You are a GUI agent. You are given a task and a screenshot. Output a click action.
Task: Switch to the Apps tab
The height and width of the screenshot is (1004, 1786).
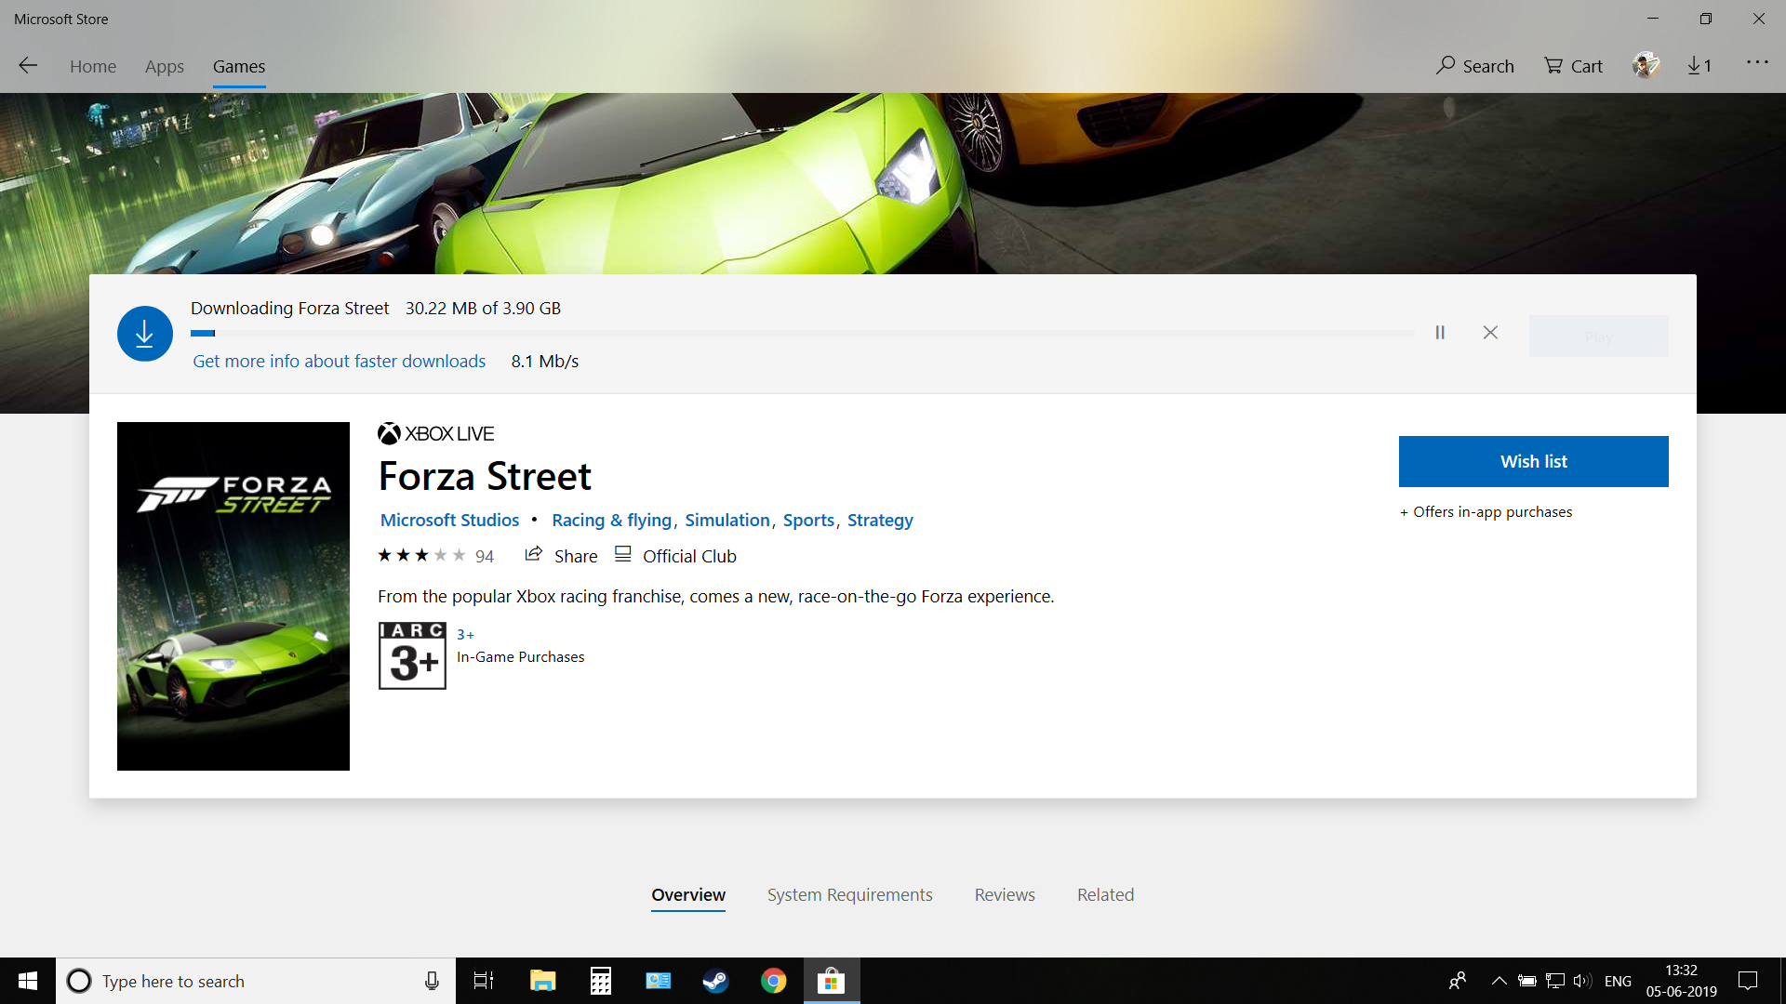165,66
